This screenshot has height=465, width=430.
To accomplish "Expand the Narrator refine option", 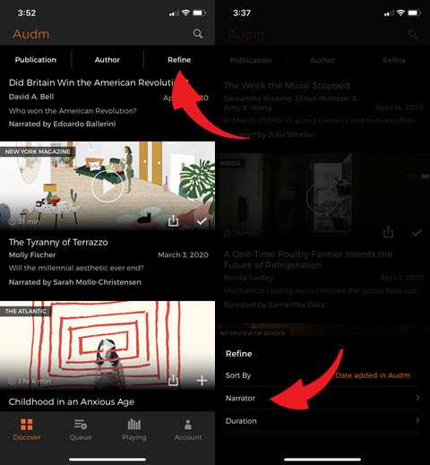I will click(x=322, y=398).
